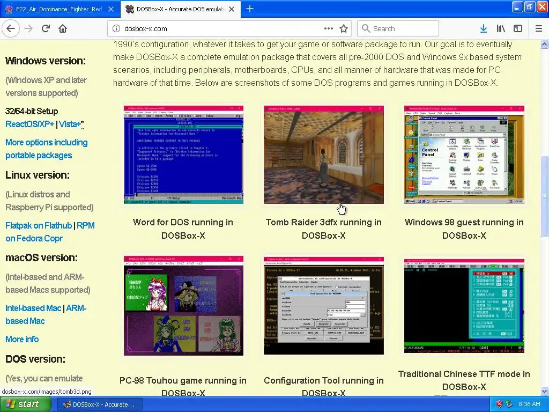This screenshot has width=549, height=412.
Task: Focus the browser Search box
Action: click(x=398, y=28)
